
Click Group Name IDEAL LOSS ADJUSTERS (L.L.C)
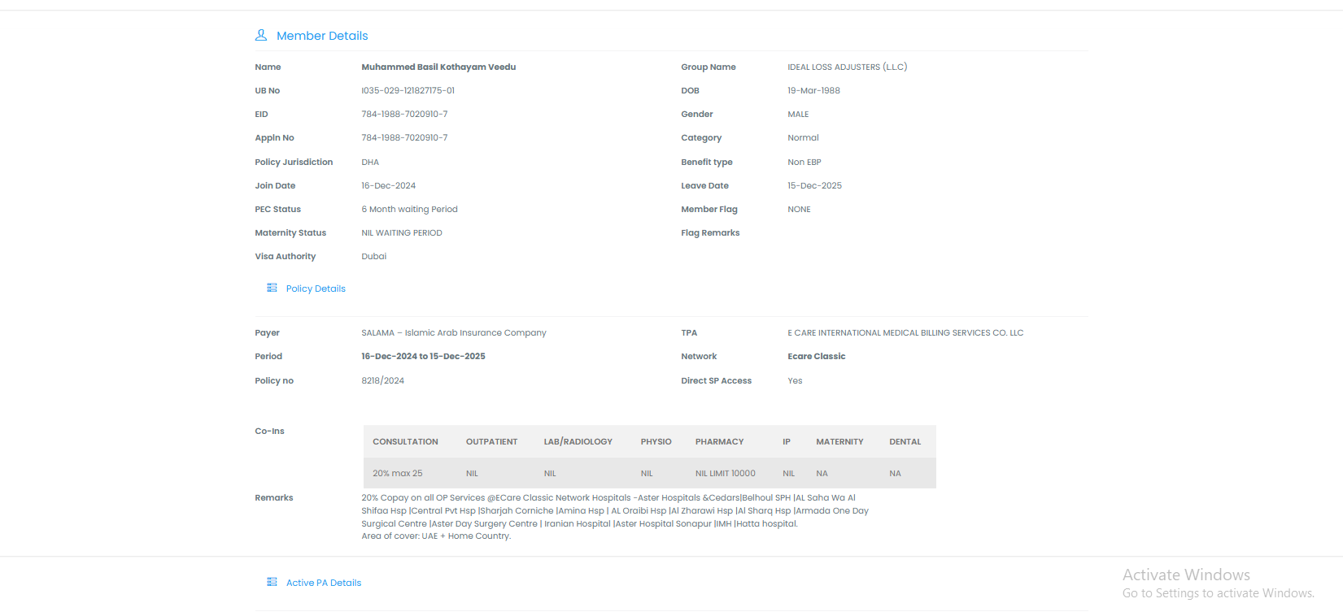click(x=848, y=67)
